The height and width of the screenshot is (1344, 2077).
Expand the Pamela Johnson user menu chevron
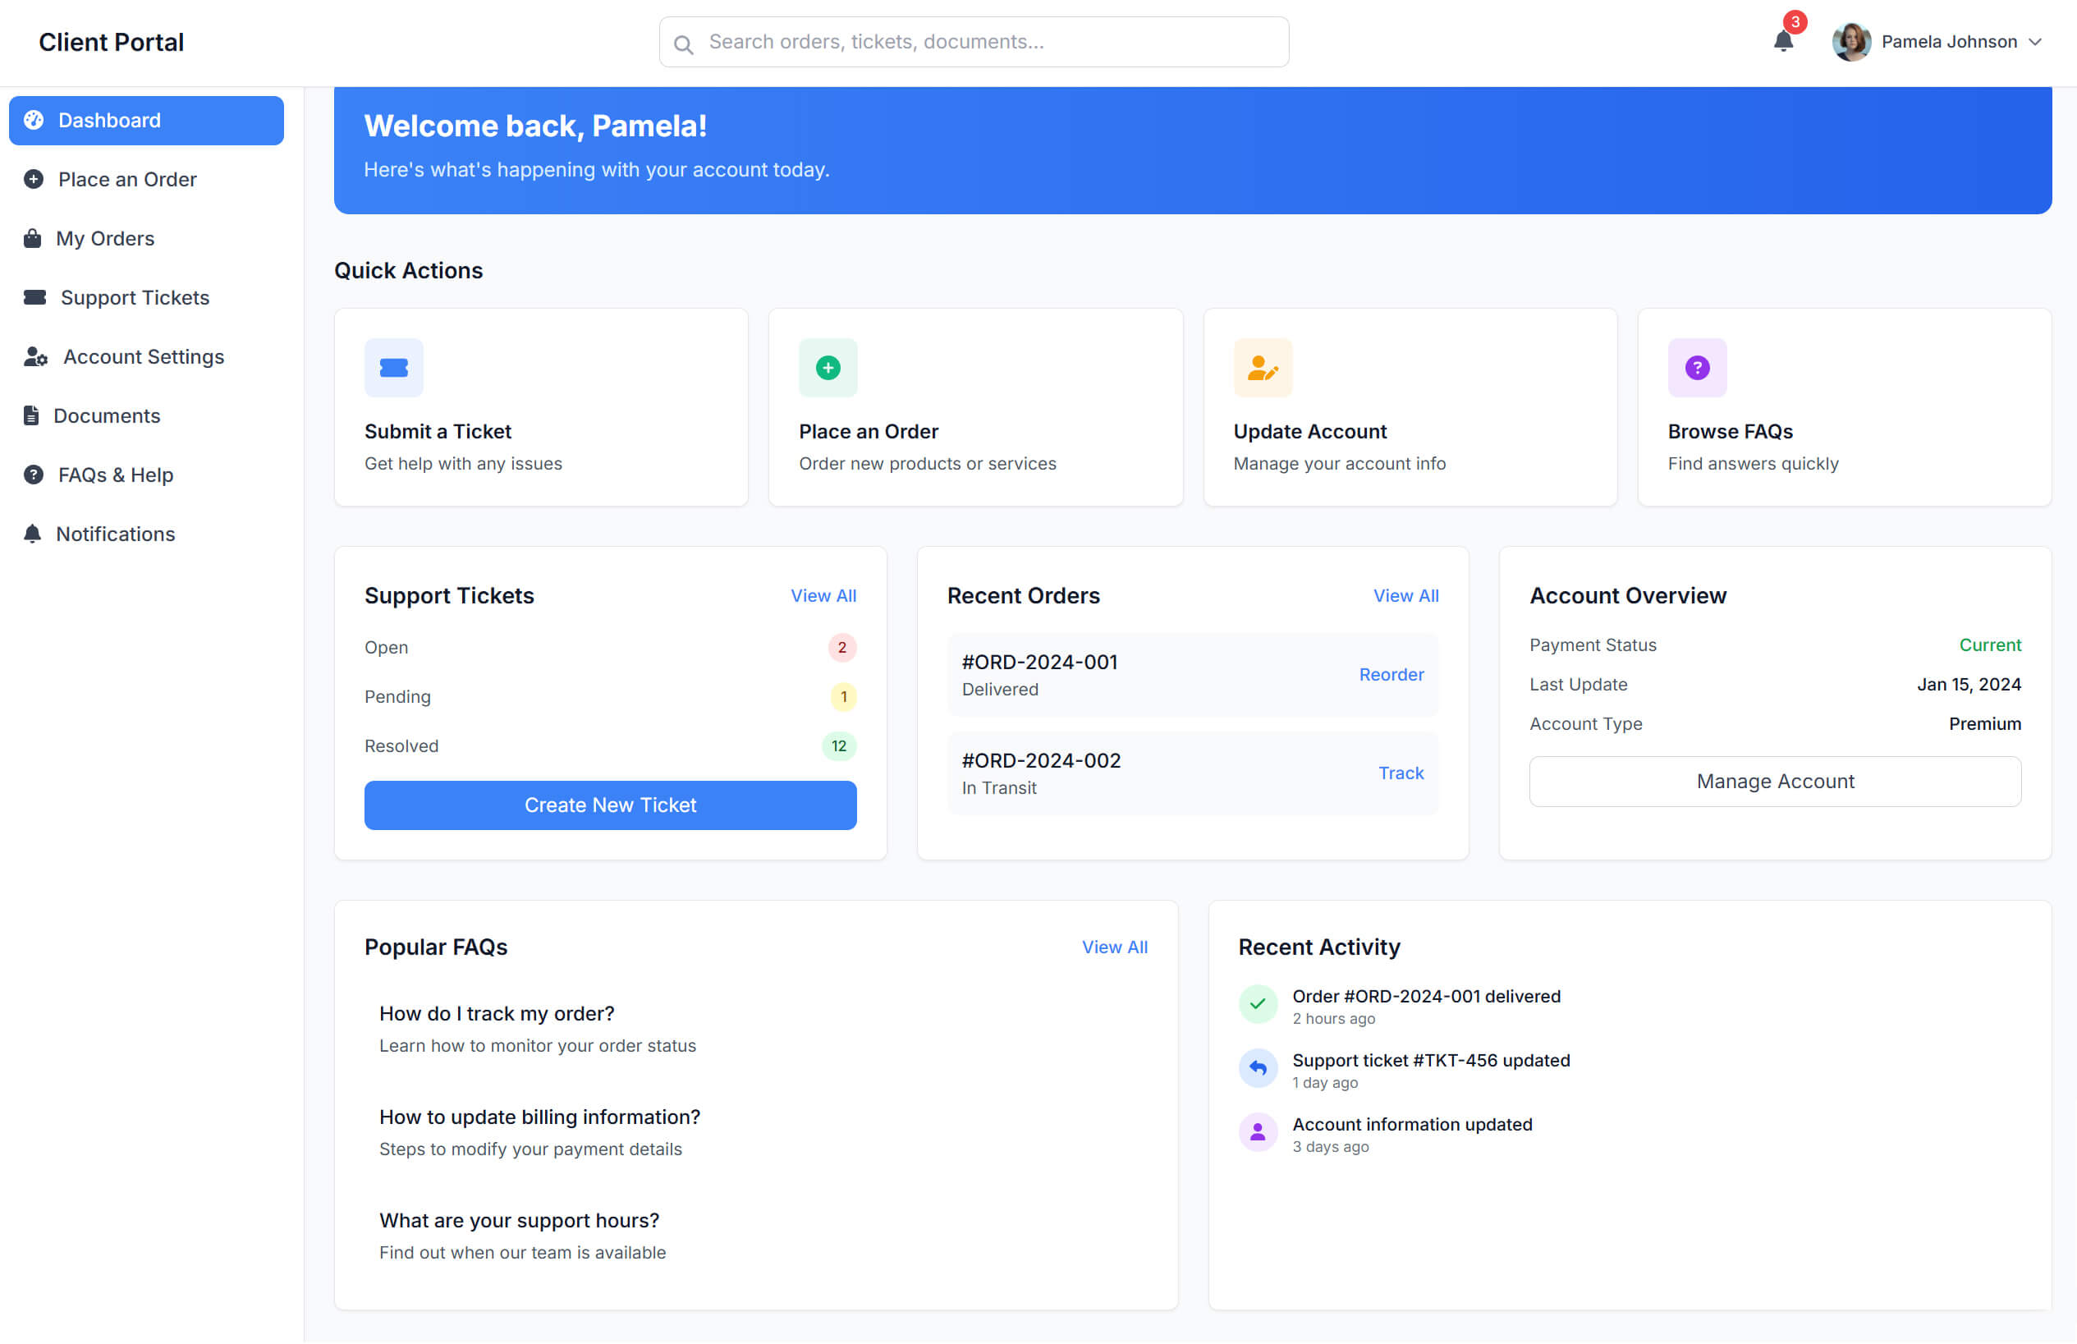coord(2035,42)
